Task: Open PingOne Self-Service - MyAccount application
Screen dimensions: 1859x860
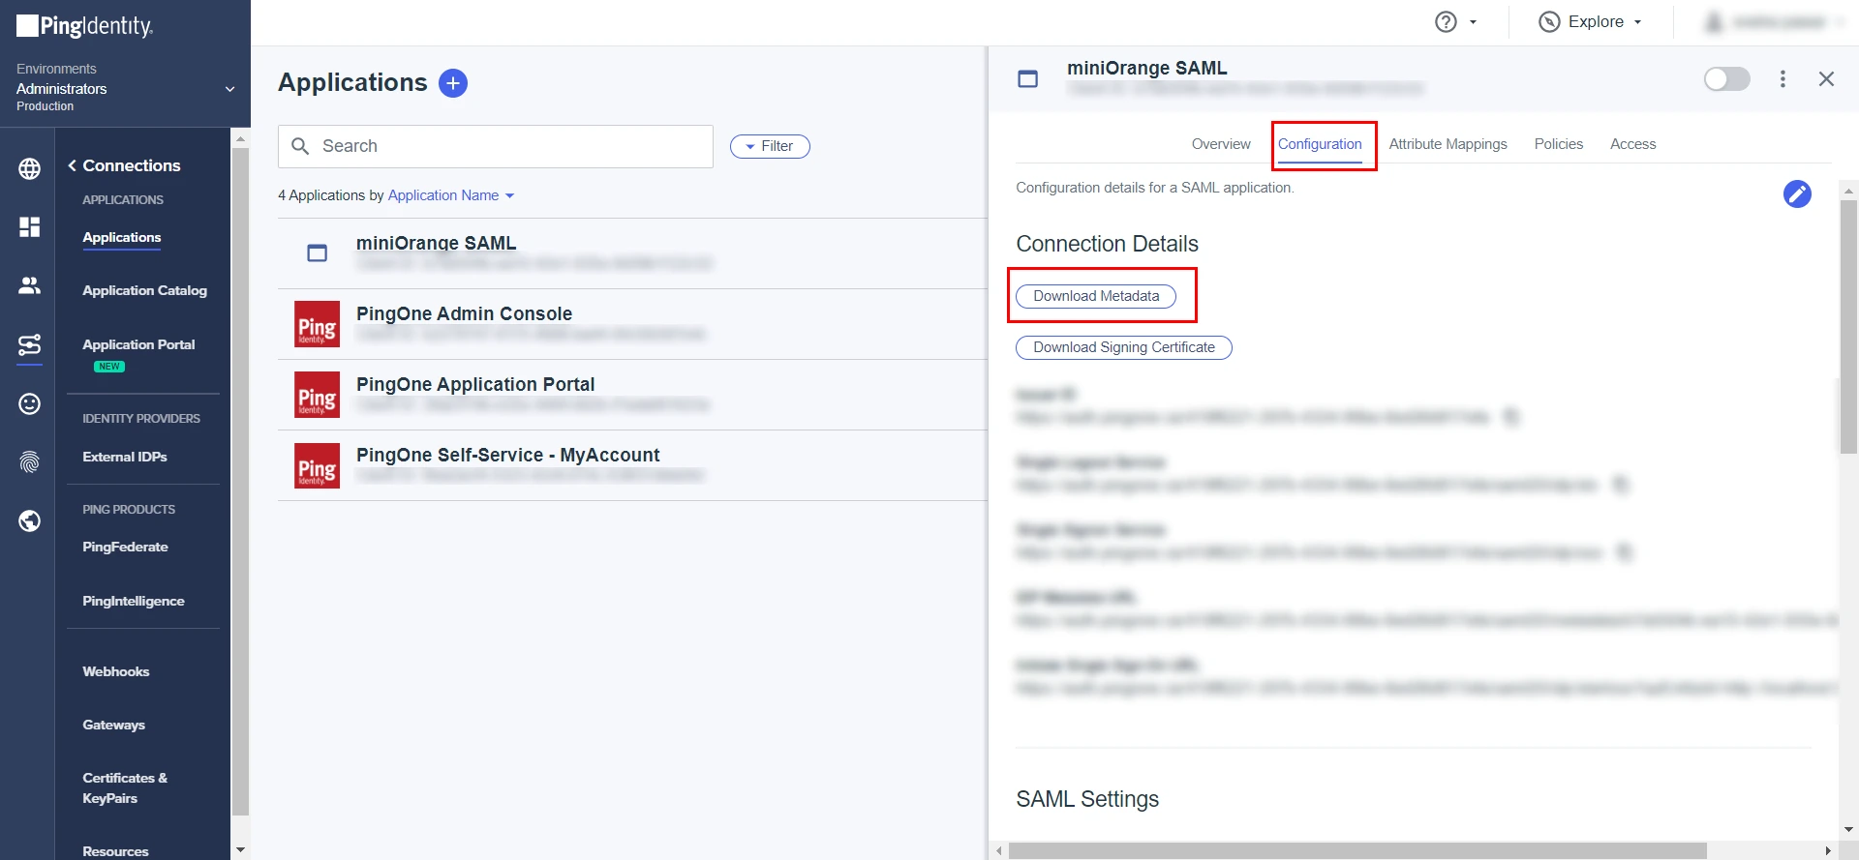Action: pyautogui.click(x=632, y=465)
